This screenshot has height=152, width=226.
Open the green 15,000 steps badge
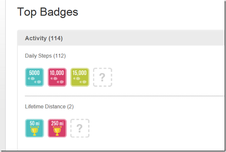pyautogui.click(x=80, y=77)
